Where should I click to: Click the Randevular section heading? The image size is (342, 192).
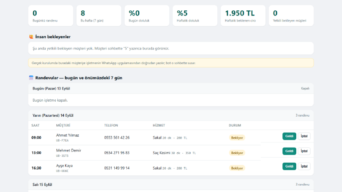coord(79,78)
